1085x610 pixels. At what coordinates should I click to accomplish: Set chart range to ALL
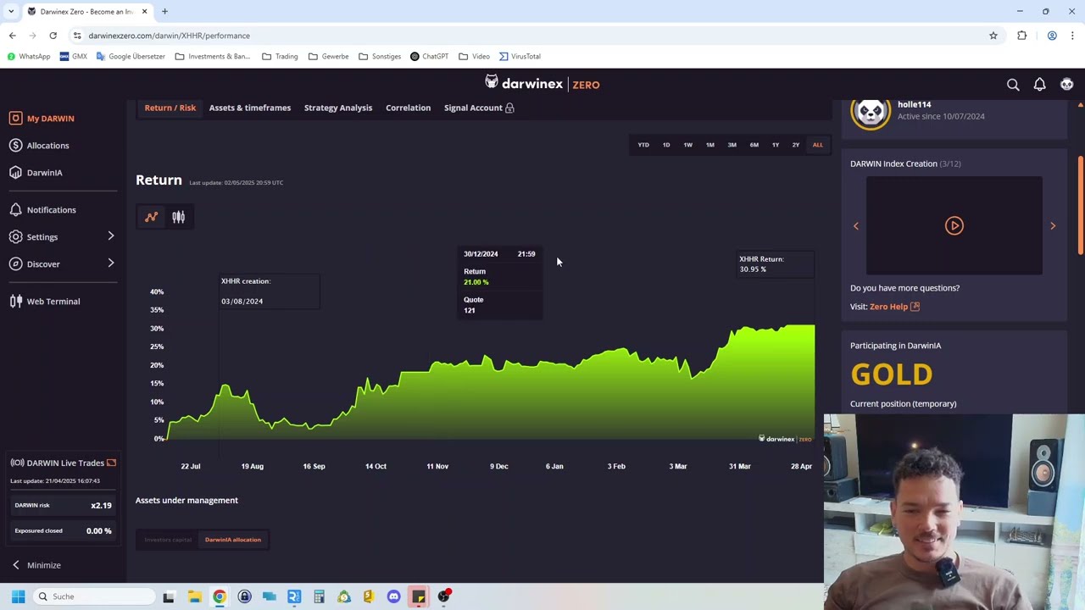(x=817, y=145)
